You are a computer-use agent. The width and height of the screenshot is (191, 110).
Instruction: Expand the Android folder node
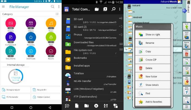coord(127,17)
